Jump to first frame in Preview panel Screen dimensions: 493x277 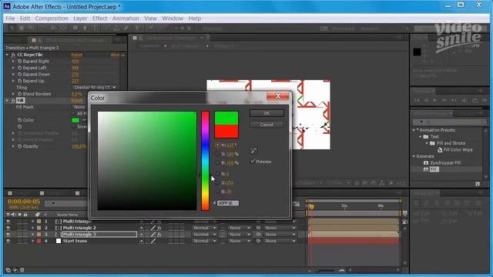[417, 101]
